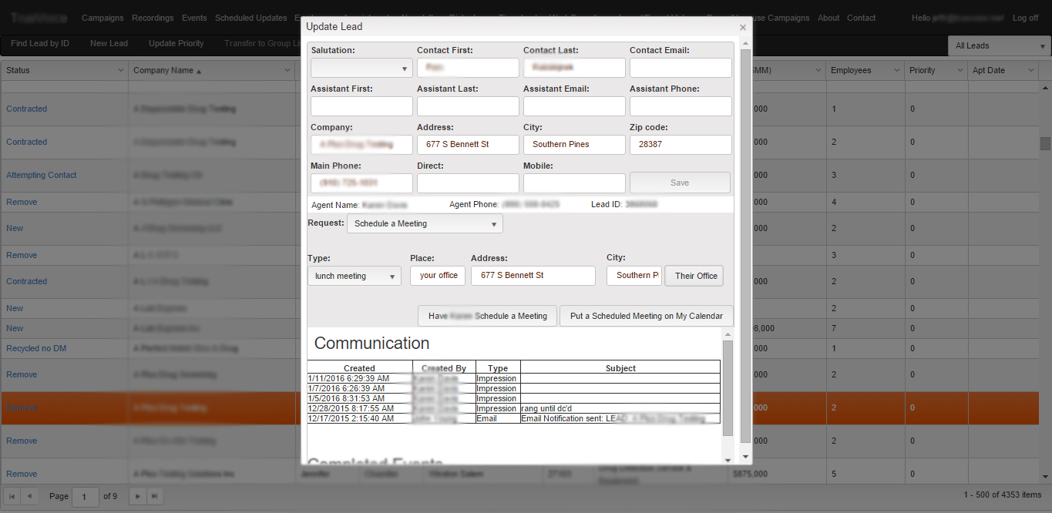Open the Recordings menu

(153, 18)
